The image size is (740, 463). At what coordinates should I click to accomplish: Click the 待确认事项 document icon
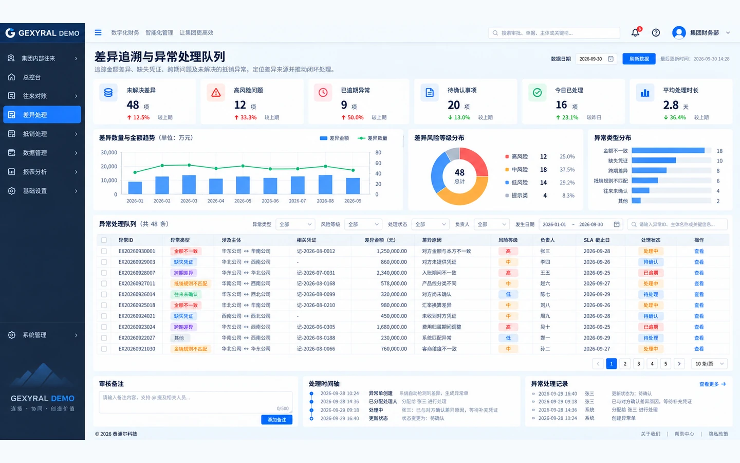tap(430, 93)
